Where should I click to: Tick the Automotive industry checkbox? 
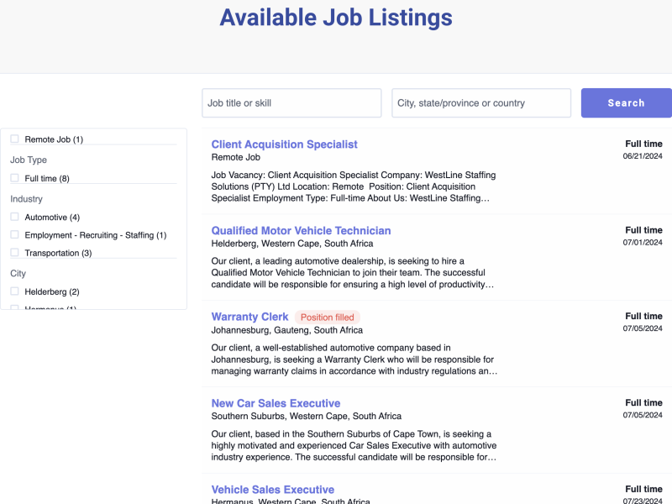[x=14, y=218]
